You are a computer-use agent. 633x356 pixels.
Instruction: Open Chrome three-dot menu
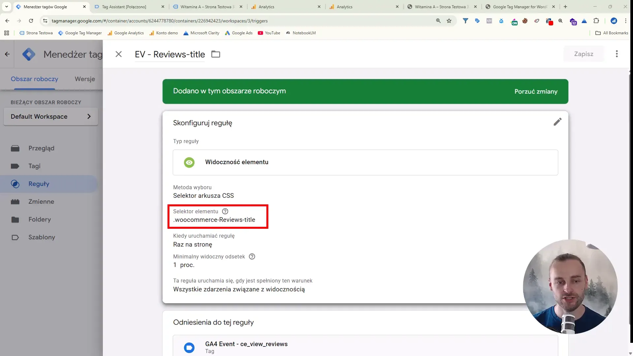[625, 21]
